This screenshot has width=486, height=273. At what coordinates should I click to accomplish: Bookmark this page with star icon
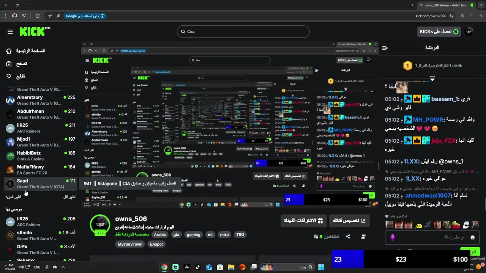[50, 16]
